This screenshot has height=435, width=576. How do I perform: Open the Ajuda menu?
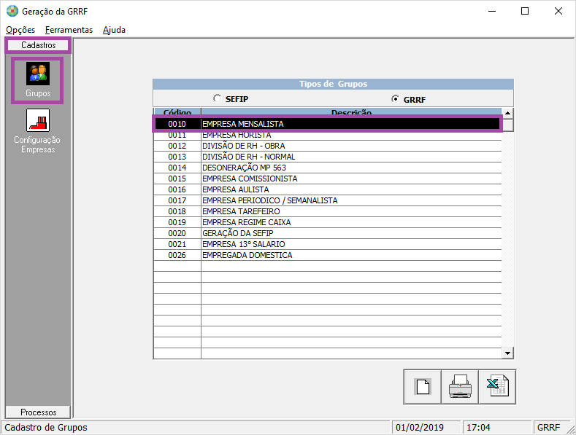(114, 30)
